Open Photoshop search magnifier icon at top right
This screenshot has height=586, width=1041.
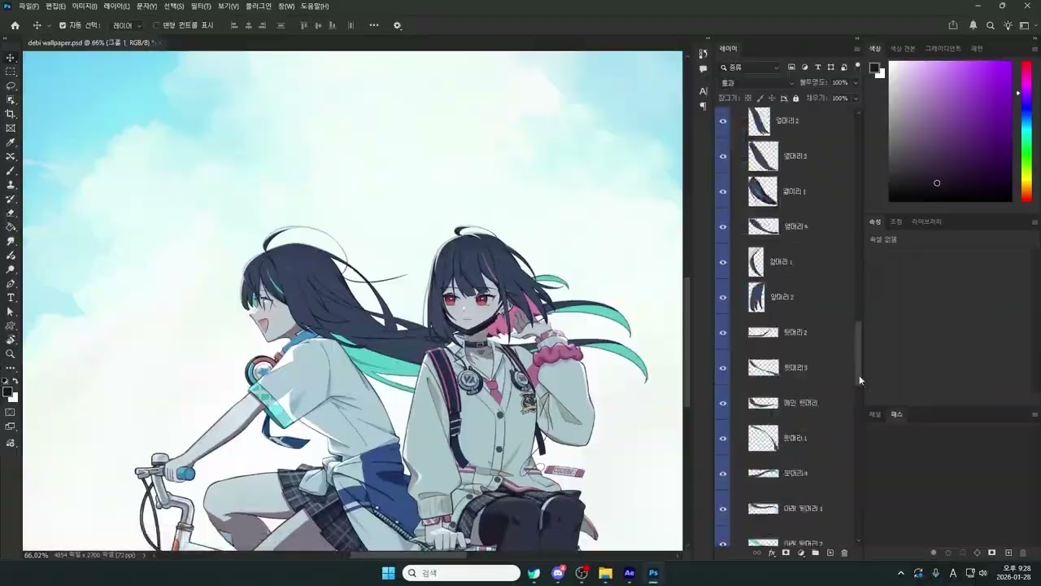pyautogui.click(x=991, y=25)
